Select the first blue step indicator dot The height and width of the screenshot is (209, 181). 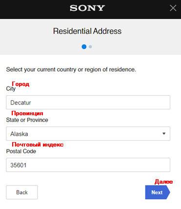[84, 47]
